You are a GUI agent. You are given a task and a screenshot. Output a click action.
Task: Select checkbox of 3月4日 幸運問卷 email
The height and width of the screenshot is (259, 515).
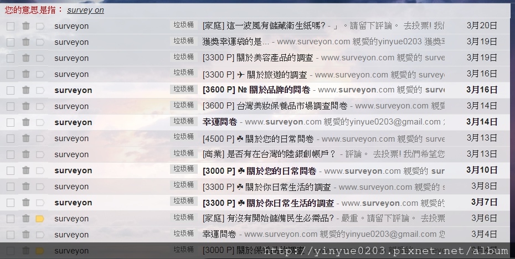click(x=11, y=235)
